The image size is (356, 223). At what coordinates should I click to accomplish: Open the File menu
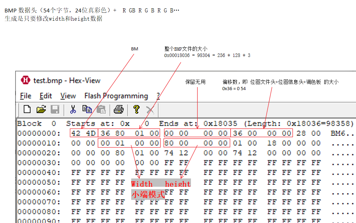point(25,96)
